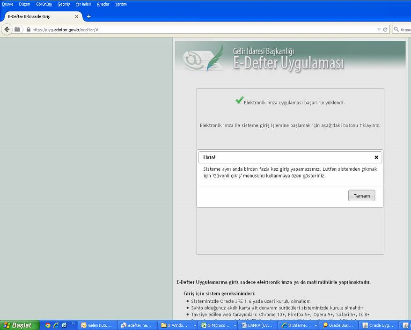Switch to Gelen Kutusu taskbar window
Viewport: 411px width, 330px height.
pyautogui.click(x=97, y=325)
